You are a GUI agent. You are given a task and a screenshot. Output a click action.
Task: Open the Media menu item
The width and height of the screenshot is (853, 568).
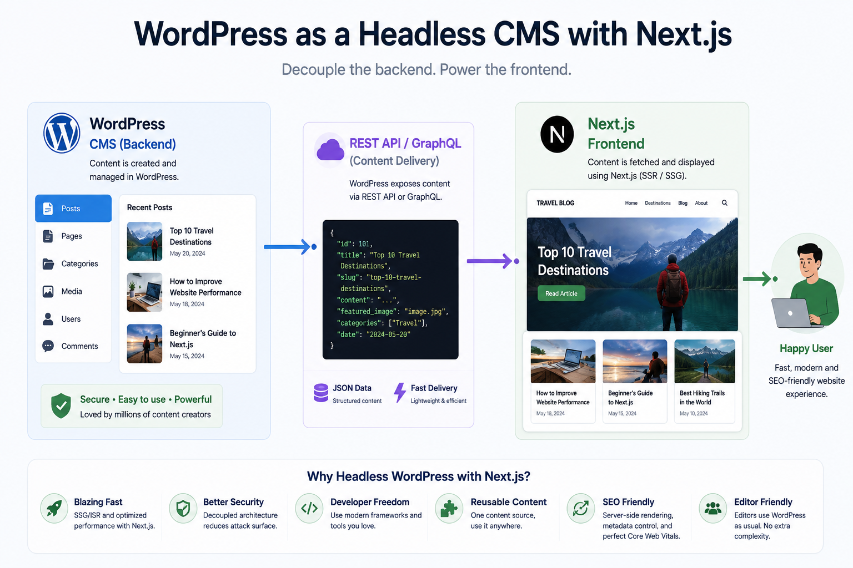(x=73, y=291)
